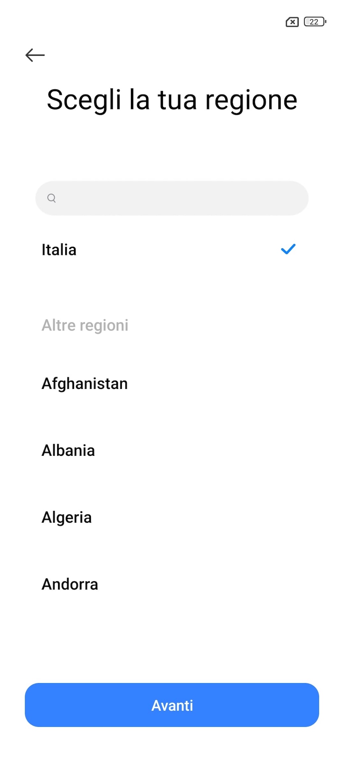Open the region search box

pos(179,198)
